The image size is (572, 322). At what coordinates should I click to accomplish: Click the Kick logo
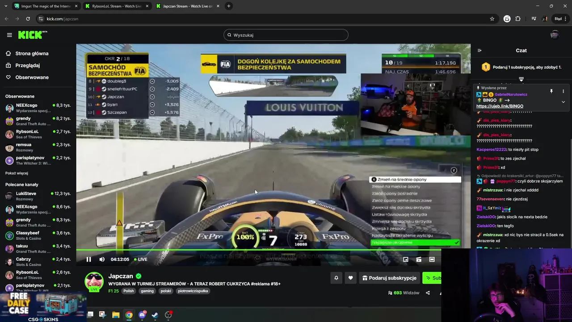32,35
